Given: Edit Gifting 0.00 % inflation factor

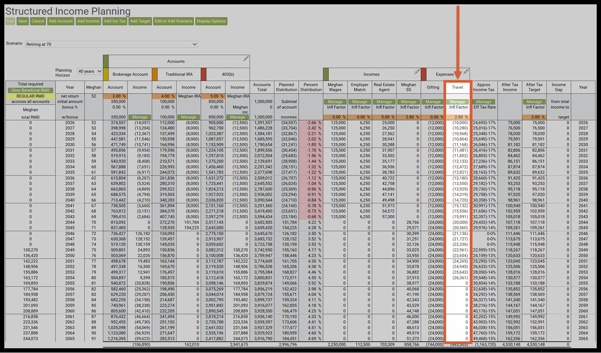Looking at the screenshot, I should tap(433, 117).
